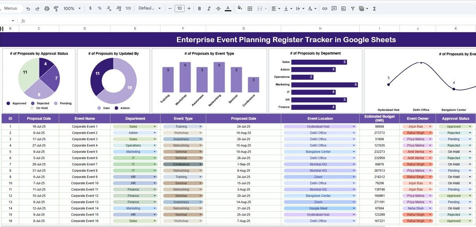Screen dimensions: 476x227
Task: Open the Default font dropdown
Action: coord(150,9)
